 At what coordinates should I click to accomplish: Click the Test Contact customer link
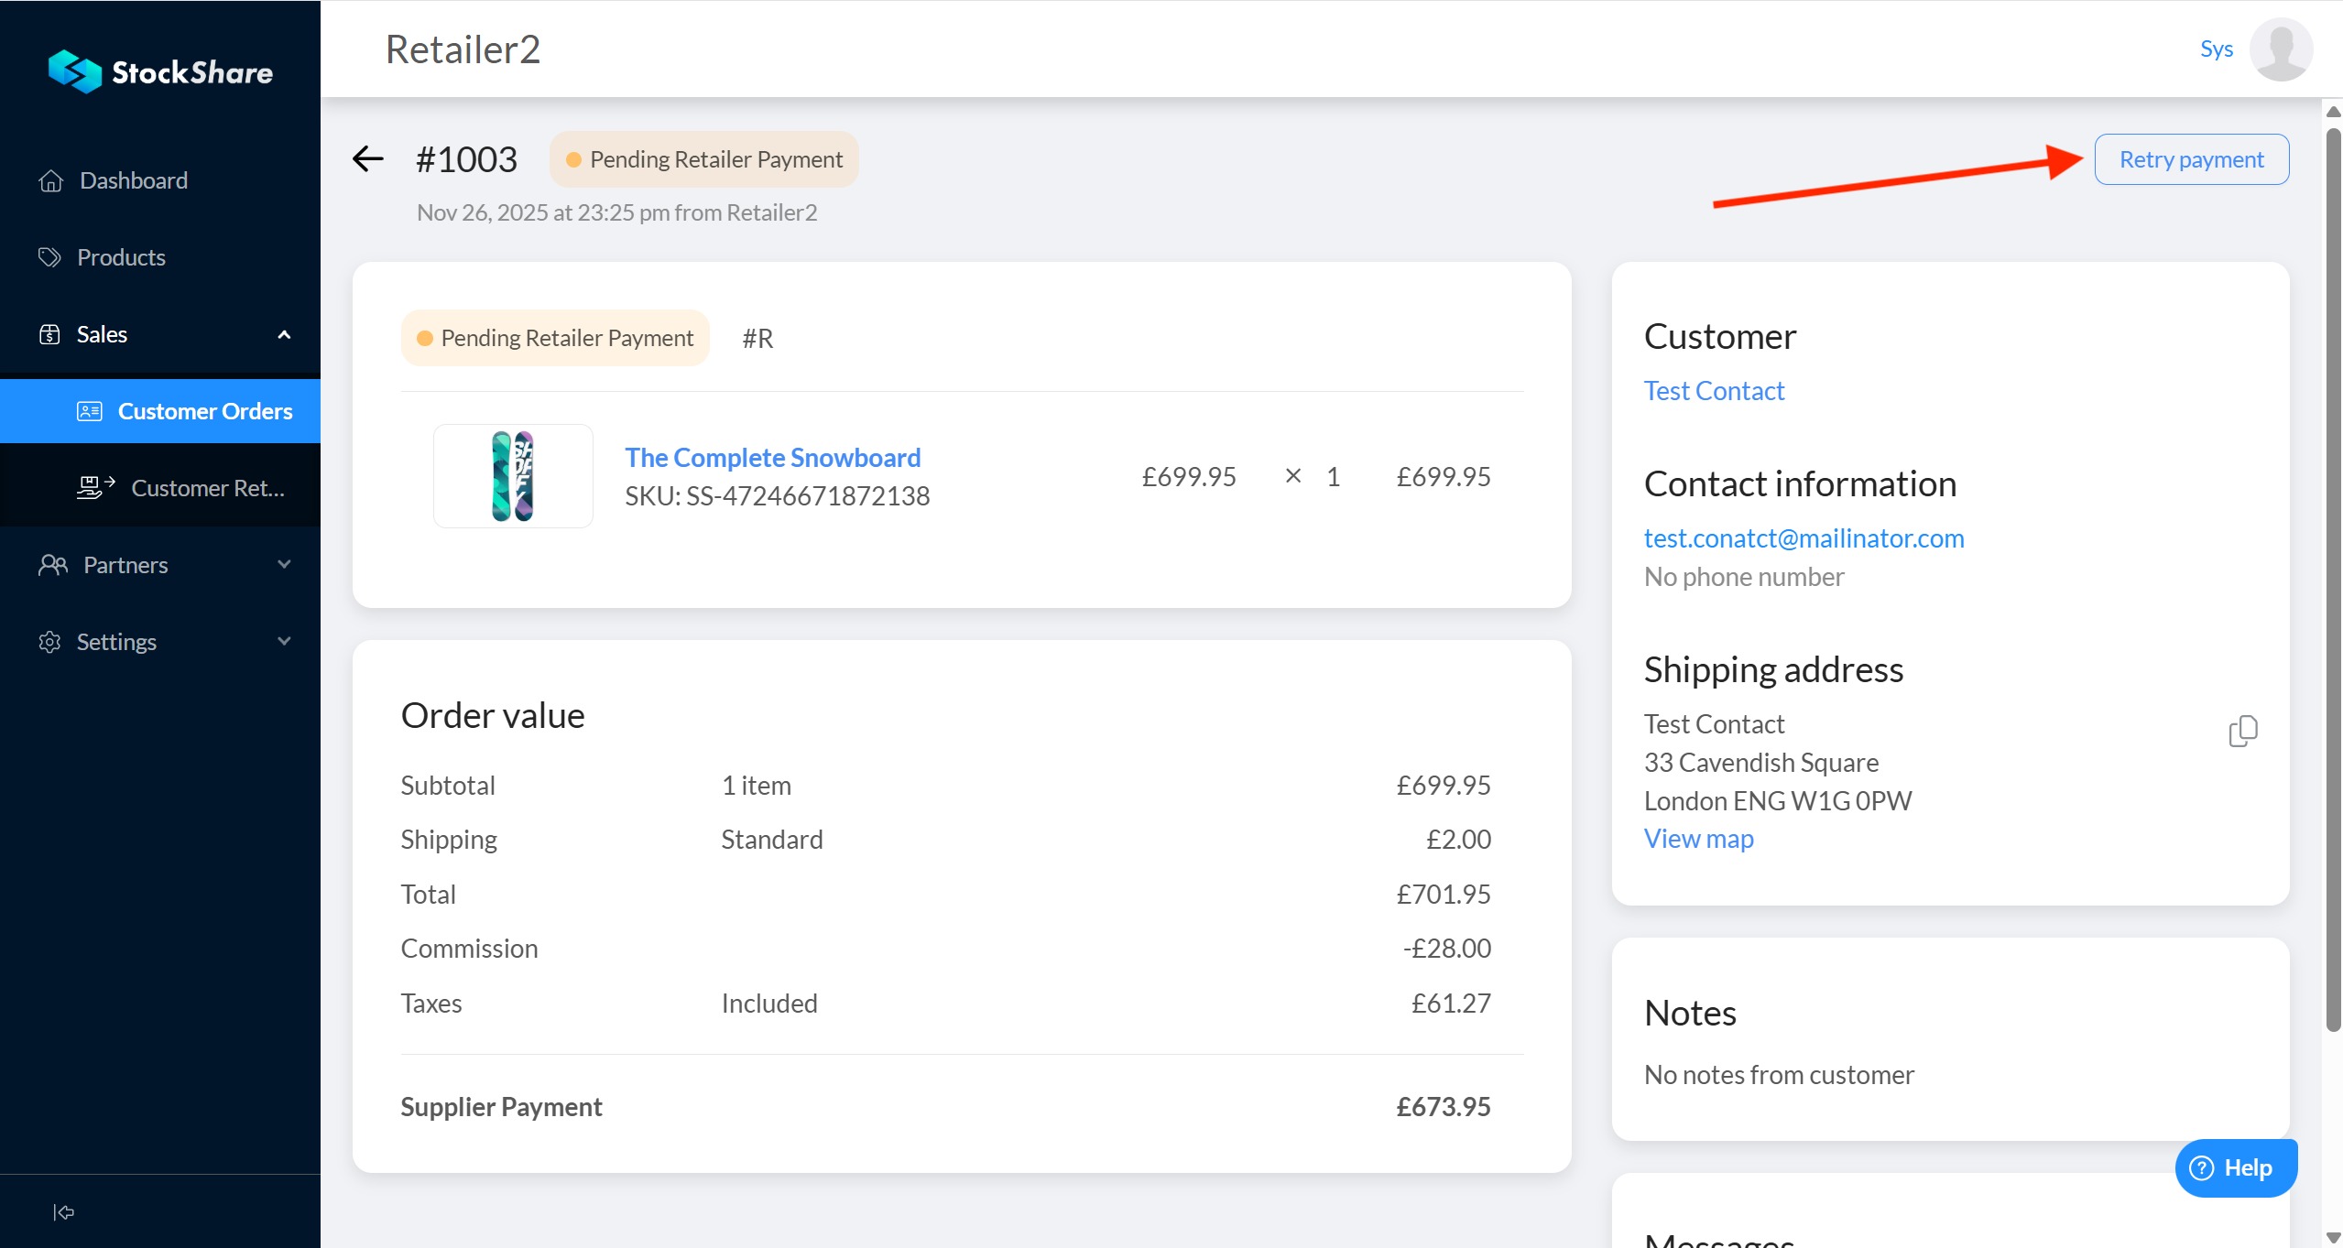click(x=1714, y=391)
